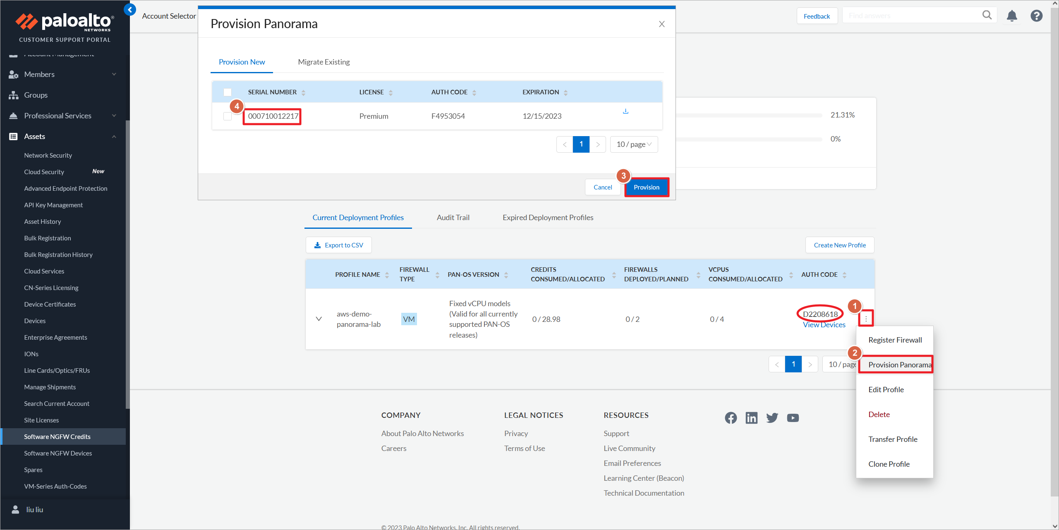The image size is (1059, 530).
Task: Go to previous page in dialog pagination
Action: coord(565,144)
